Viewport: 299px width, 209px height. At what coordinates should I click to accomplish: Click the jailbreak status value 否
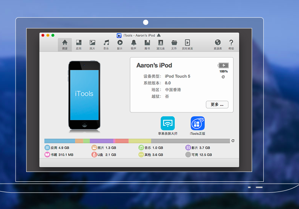167,96
